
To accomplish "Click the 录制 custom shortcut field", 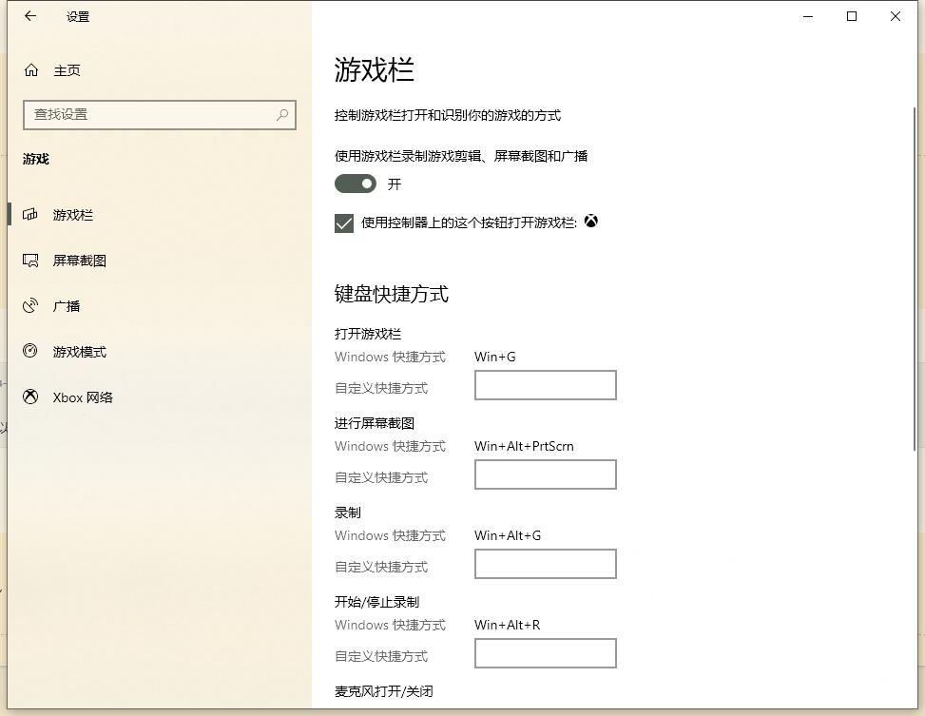I will 545,563.
